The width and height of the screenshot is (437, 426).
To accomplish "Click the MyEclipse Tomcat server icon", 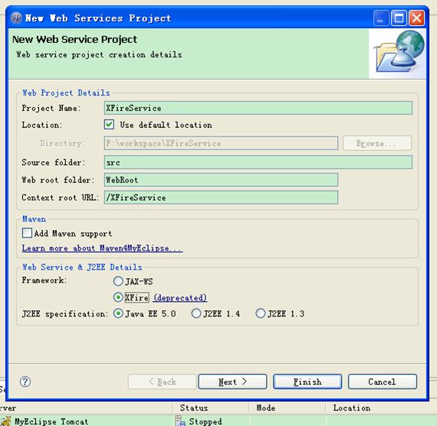I will click(x=6, y=421).
